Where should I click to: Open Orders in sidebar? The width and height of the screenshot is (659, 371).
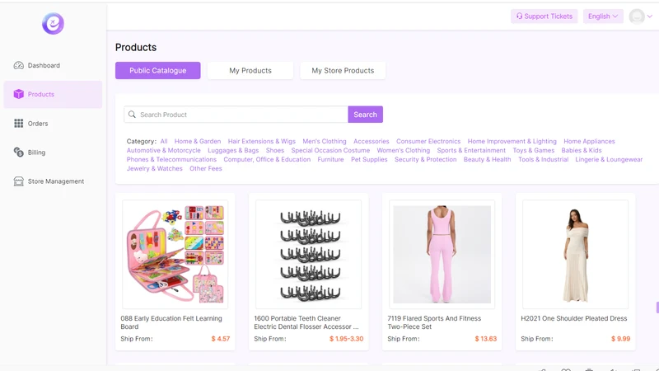coord(53,123)
